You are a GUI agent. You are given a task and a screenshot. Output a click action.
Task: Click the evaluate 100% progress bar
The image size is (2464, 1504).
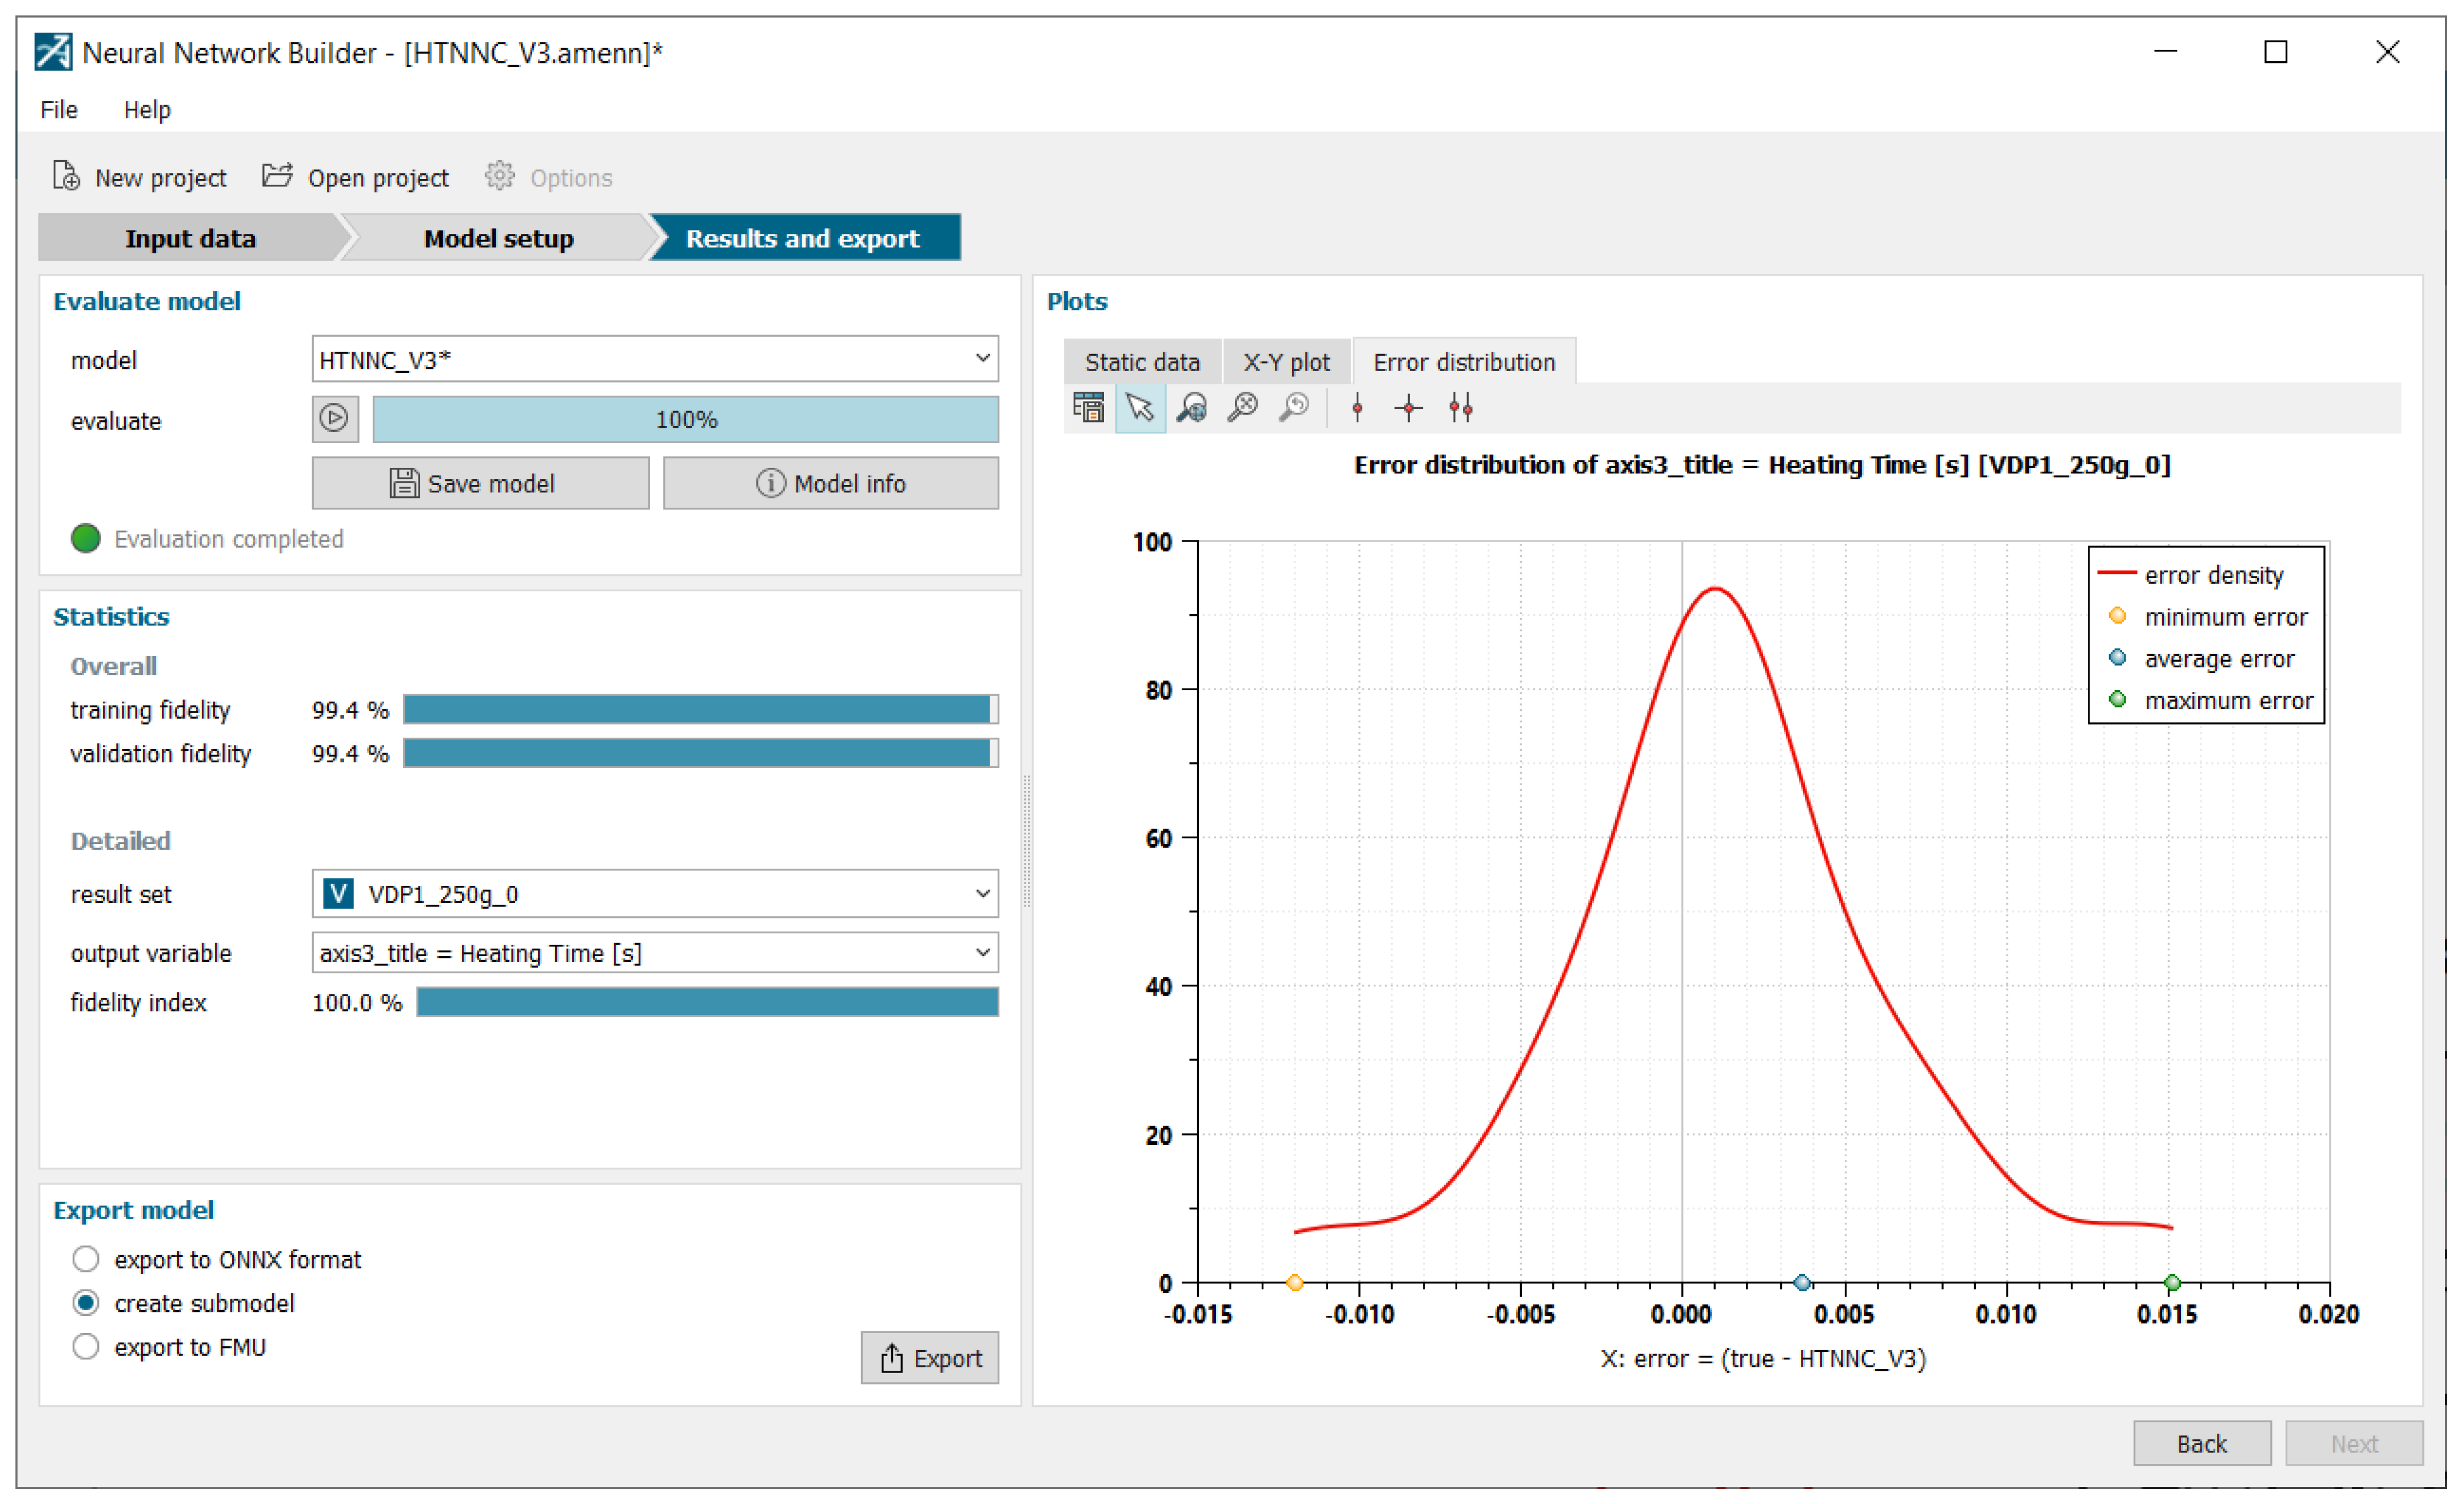pos(685,420)
